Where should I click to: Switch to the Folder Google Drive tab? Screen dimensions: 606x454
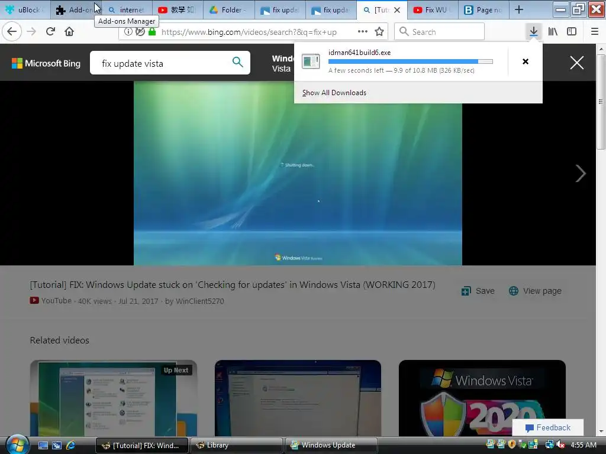(x=229, y=9)
